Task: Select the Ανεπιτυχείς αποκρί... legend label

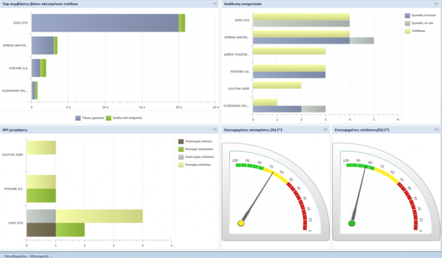Action: point(199,141)
